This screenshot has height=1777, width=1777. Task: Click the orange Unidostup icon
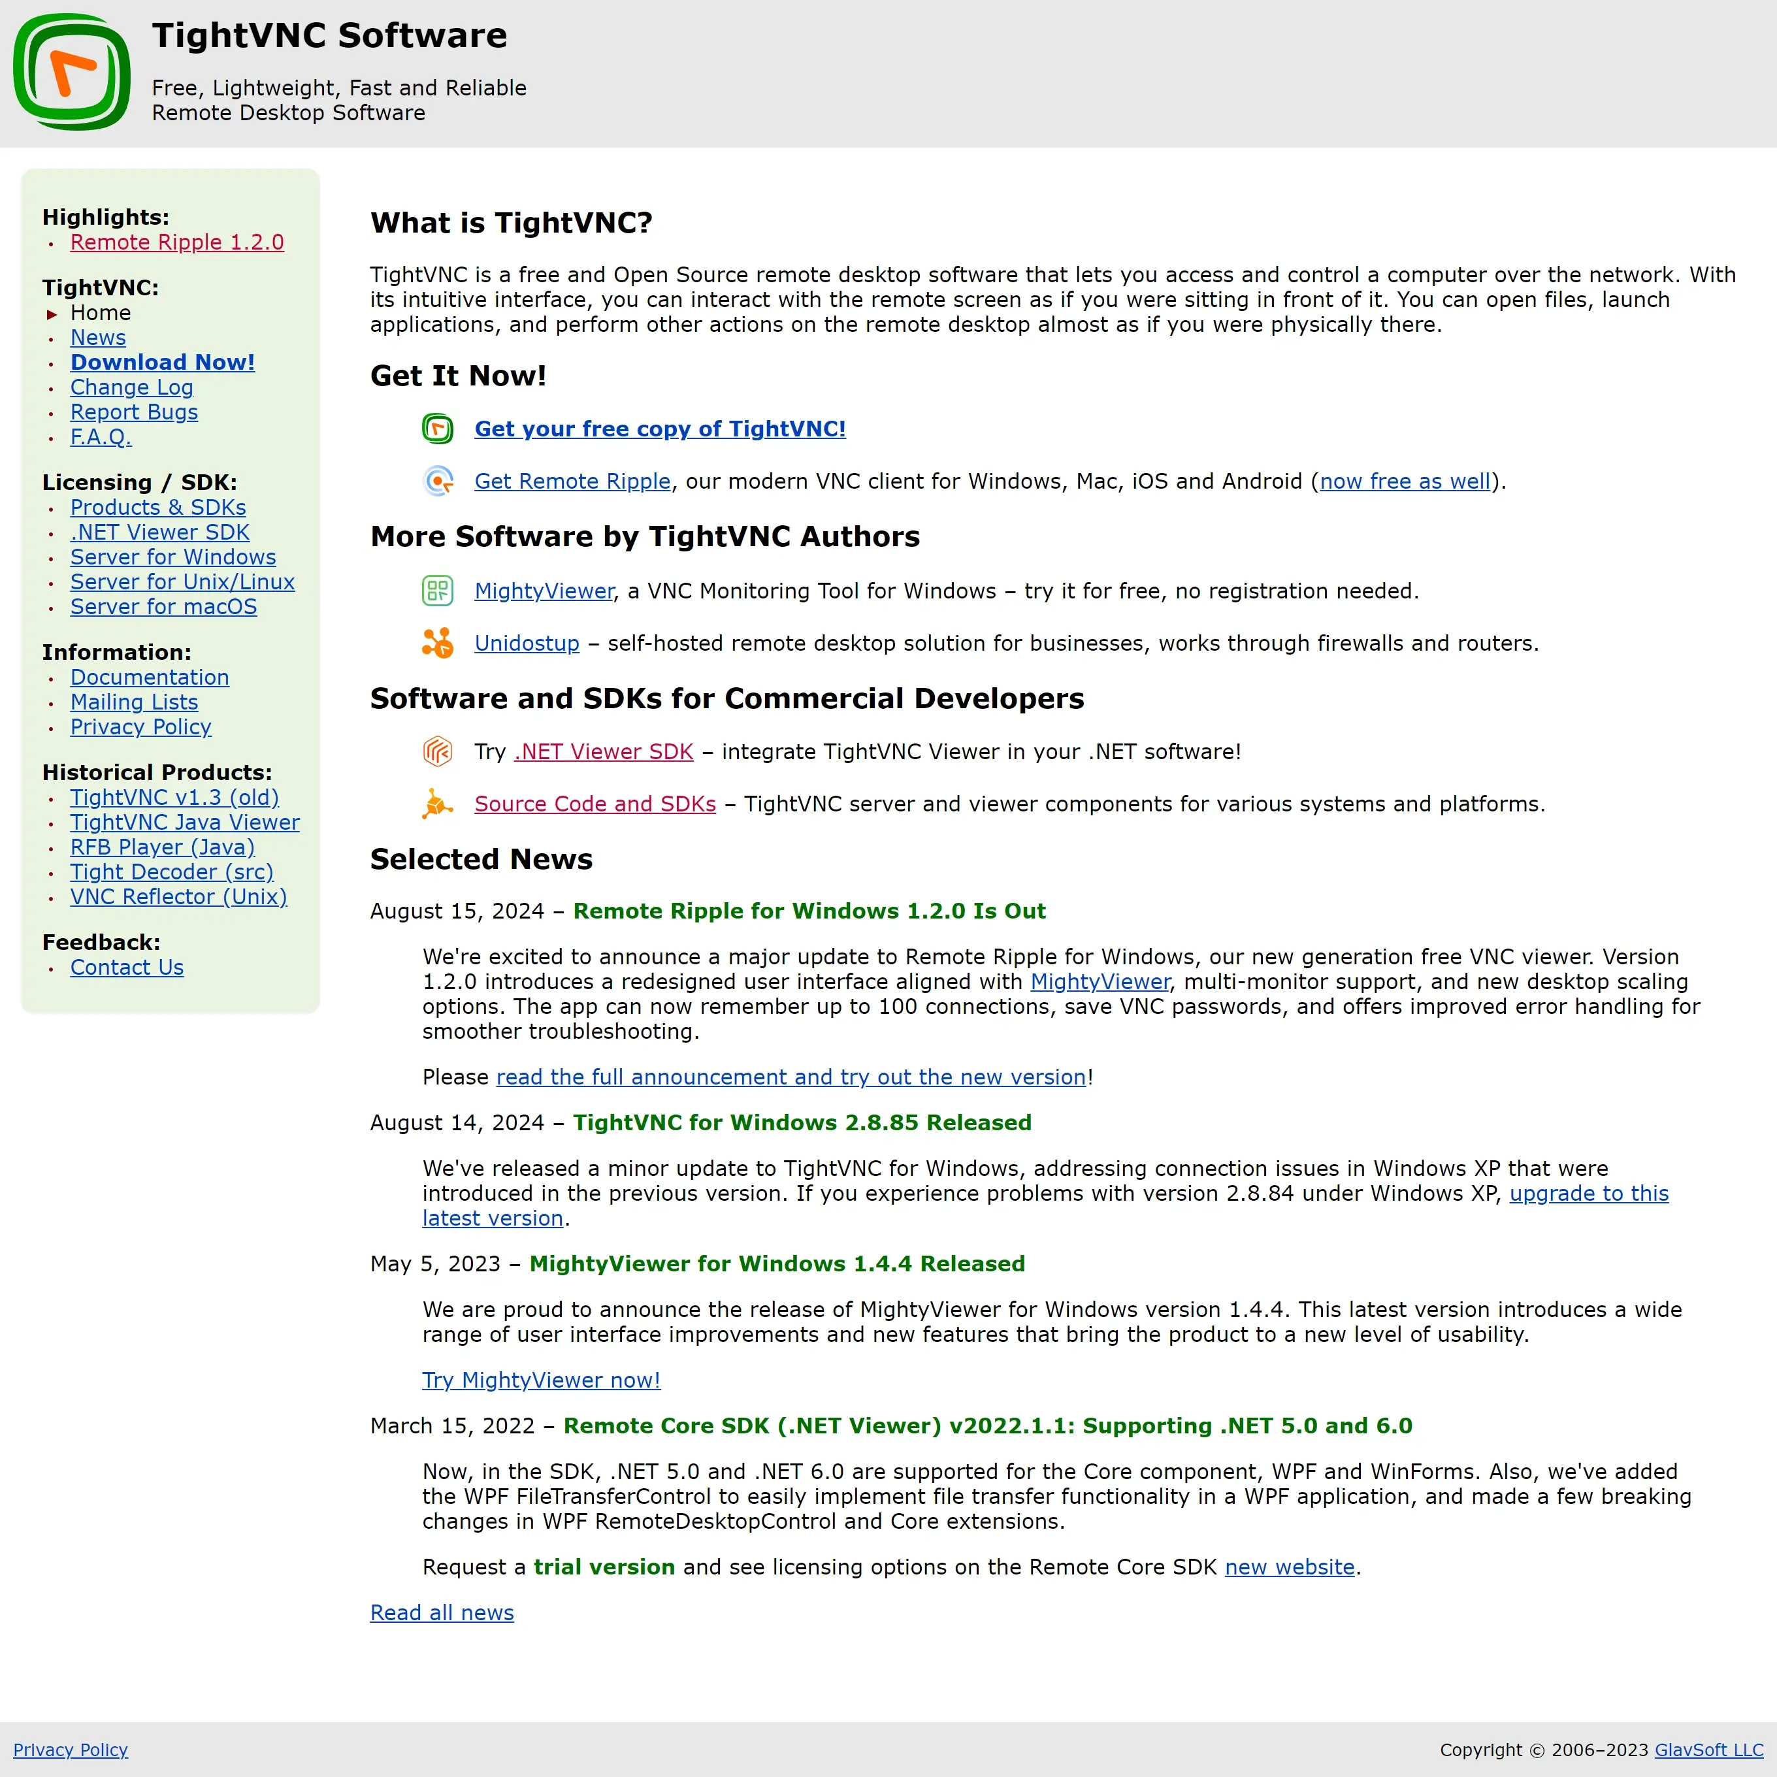coord(438,643)
